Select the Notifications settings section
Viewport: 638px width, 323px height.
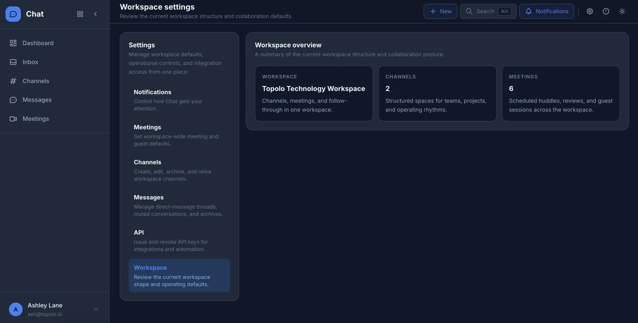(x=179, y=100)
